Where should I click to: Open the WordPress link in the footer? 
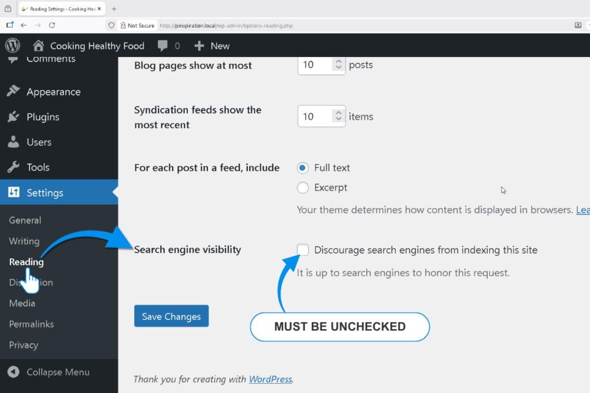pyautogui.click(x=270, y=379)
